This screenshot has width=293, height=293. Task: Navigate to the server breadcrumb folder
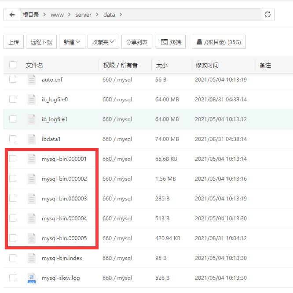pos(84,15)
